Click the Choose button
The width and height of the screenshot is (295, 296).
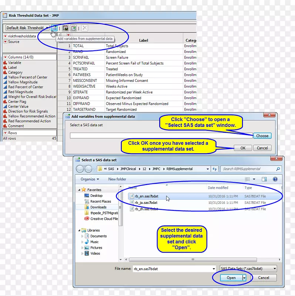[x=262, y=136]
